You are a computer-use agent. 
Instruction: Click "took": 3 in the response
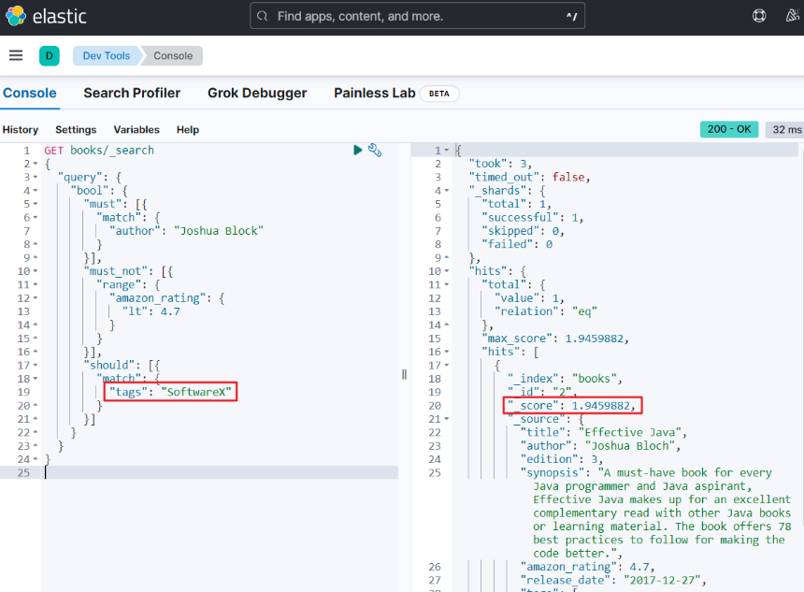tap(500, 164)
